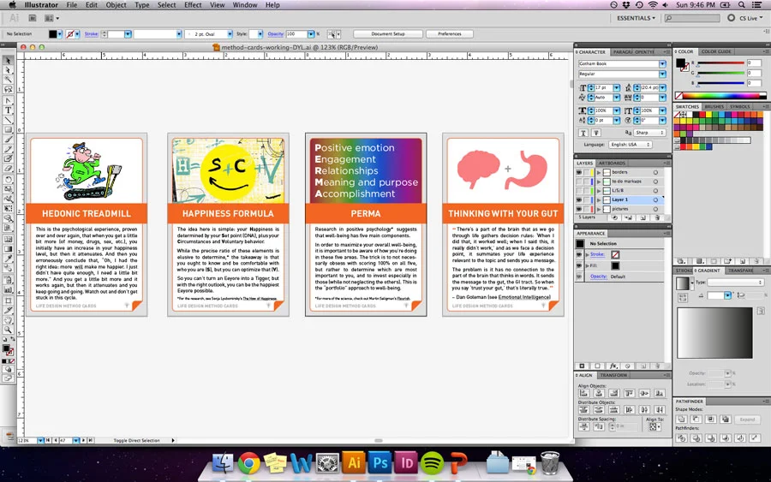Open the Gradient Type dropdown
771x482 pixels.
pyautogui.click(x=736, y=283)
